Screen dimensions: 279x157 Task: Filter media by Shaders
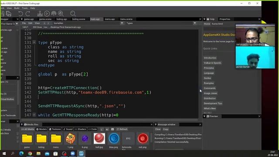tap(80, 129)
